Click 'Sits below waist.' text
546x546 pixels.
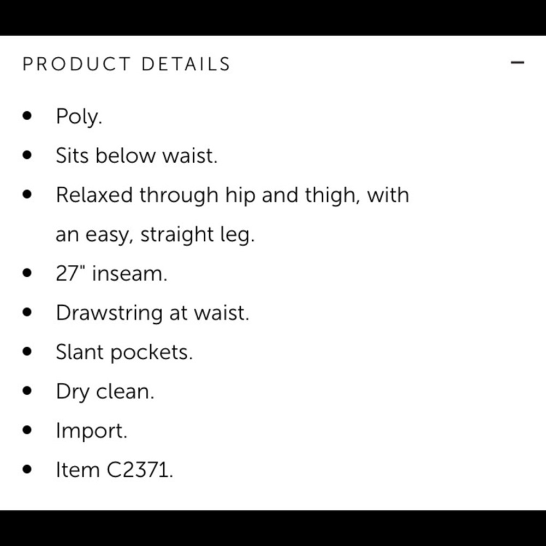136,155
